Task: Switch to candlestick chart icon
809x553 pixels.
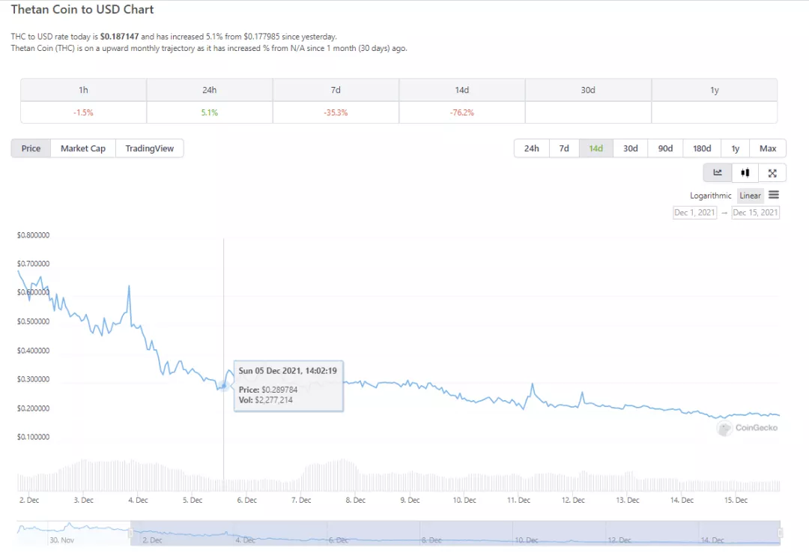Action: (745, 173)
